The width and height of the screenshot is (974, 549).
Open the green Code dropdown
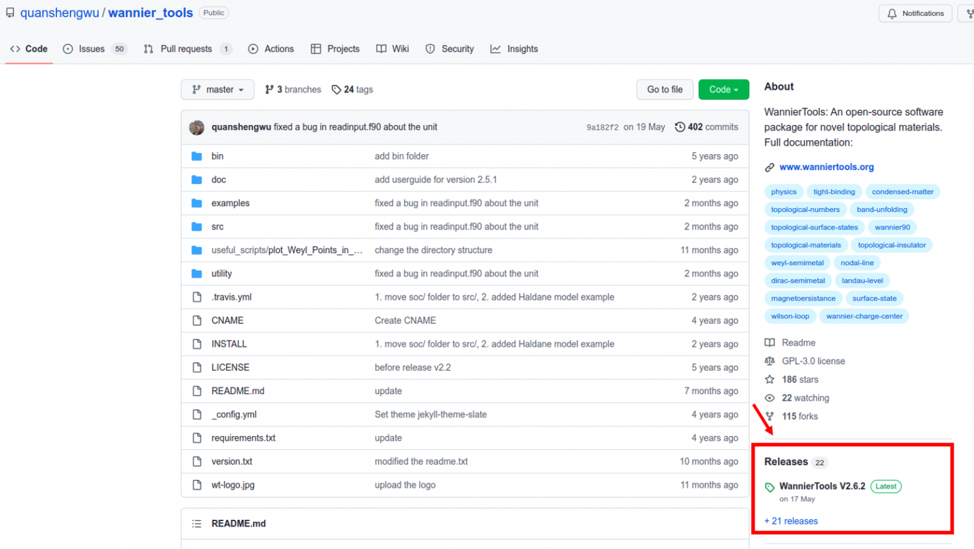pos(723,89)
